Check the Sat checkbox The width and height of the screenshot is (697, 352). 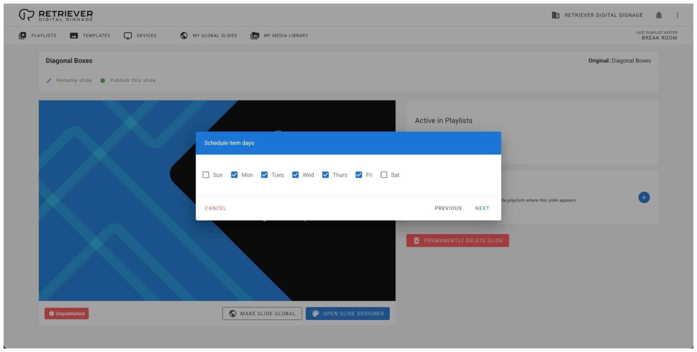[x=384, y=175]
